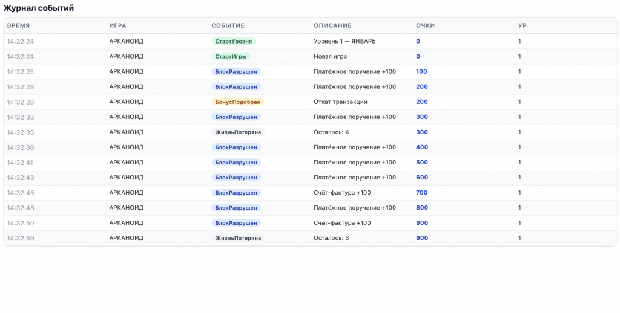
Task: Click the ЖизньПотеряна badge at 14:32:59
Action: (238, 238)
